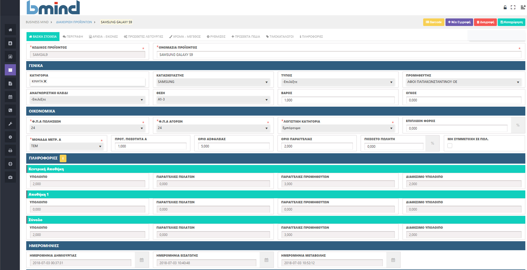Open the medkit sidebar icon
This screenshot has width=527, height=270.
point(10,177)
